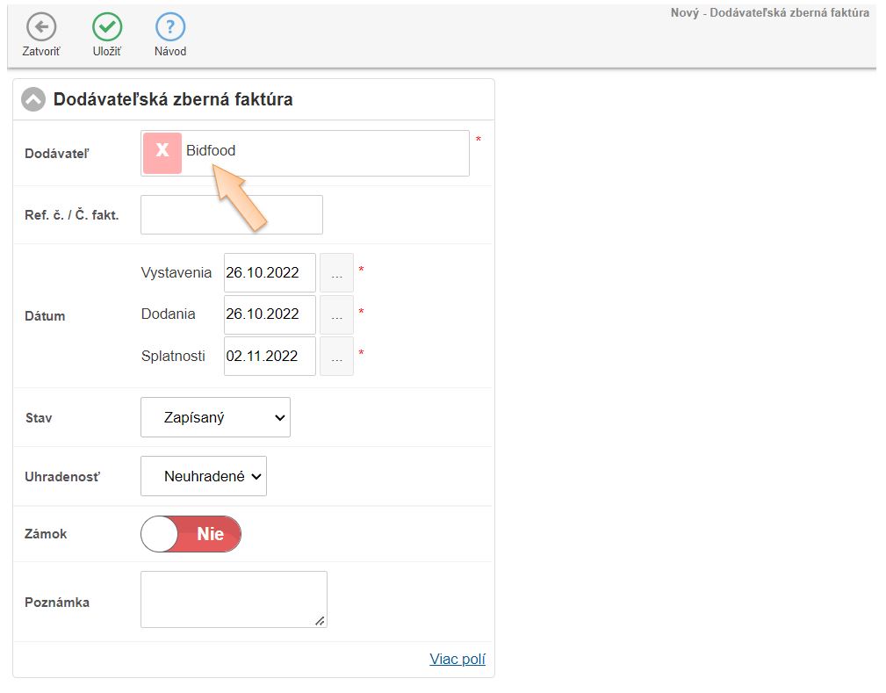Open the Návod help icon
This screenshot has height=693, width=886.
click(170, 27)
